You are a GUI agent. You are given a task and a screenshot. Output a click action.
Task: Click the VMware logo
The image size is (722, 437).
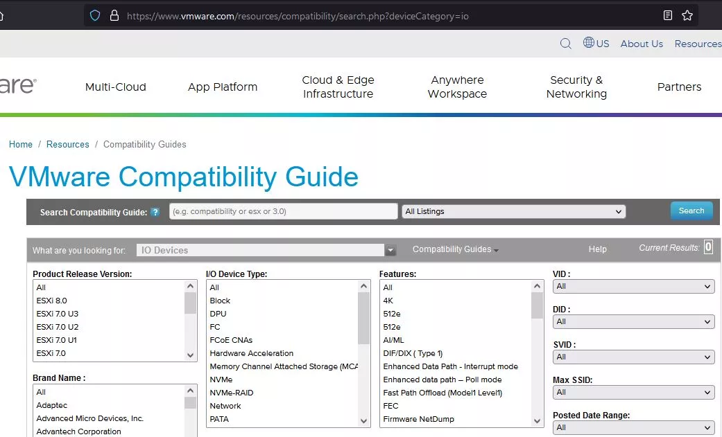point(17,86)
